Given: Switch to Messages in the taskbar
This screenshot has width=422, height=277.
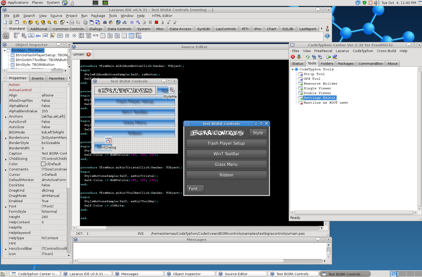Looking at the screenshot, I should point(138,274).
